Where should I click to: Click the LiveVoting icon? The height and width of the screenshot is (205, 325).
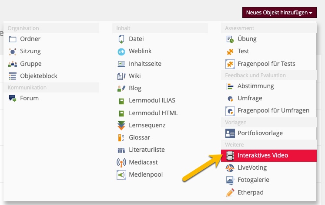(x=230, y=167)
